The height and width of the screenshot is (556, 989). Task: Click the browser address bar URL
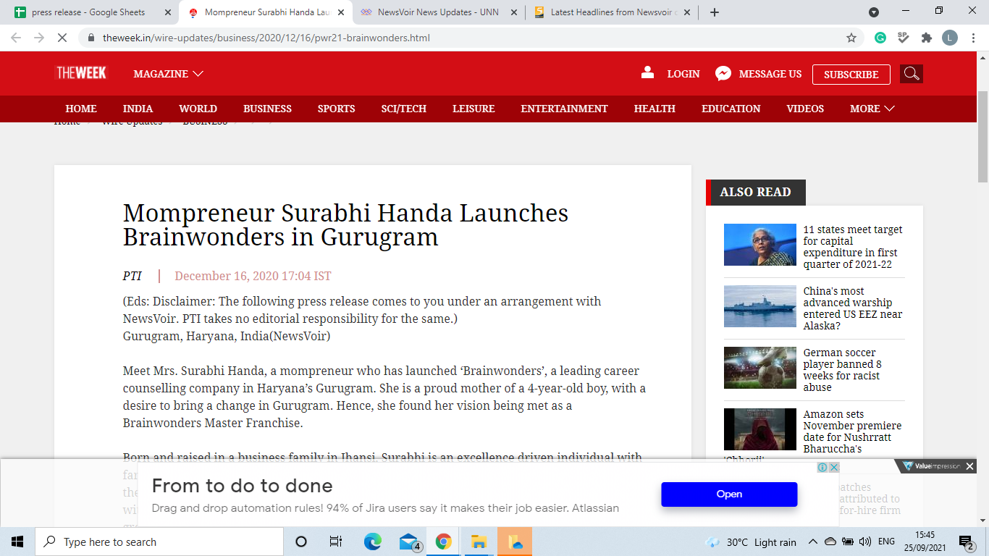[266, 38]
